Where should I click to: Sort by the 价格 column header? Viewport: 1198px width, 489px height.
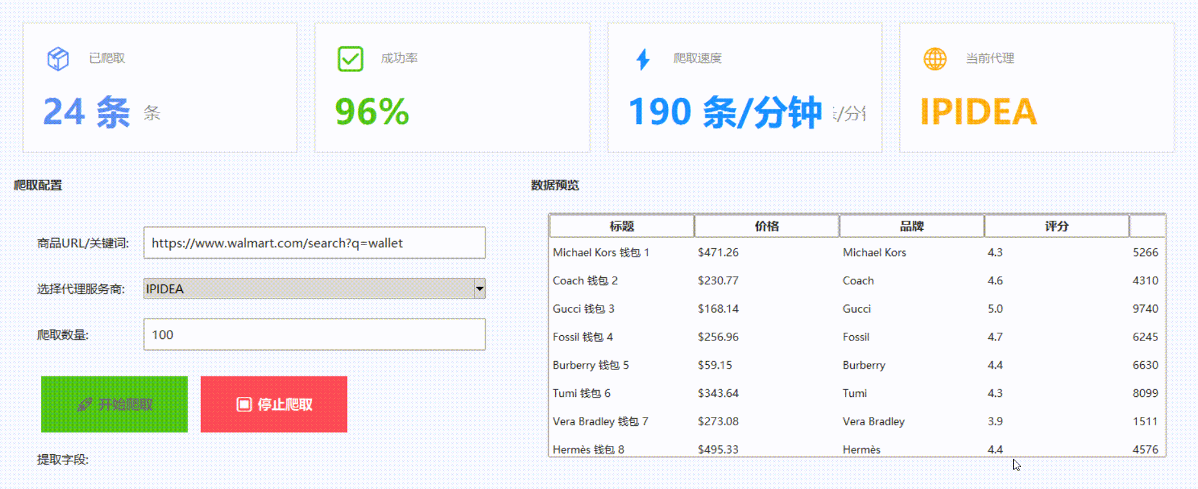(x=766, y=226)
